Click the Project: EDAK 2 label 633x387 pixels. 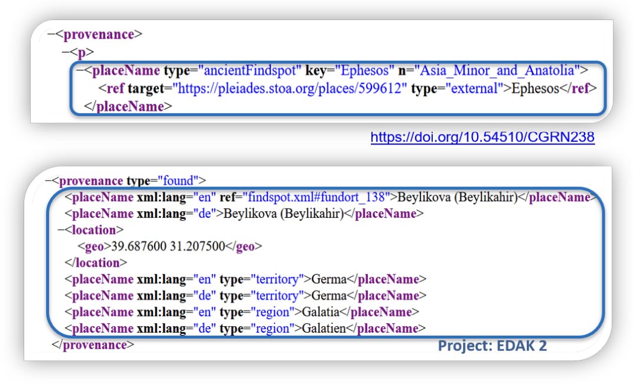[x=492, y=346]
